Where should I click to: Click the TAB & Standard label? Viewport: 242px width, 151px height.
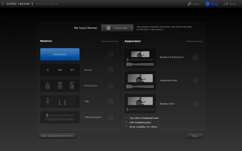coord(93,117)
